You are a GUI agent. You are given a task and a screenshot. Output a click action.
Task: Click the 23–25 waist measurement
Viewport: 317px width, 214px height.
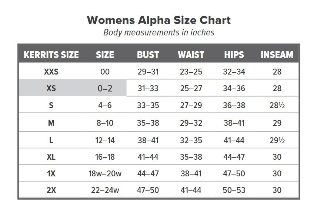[x=191, y=72]
